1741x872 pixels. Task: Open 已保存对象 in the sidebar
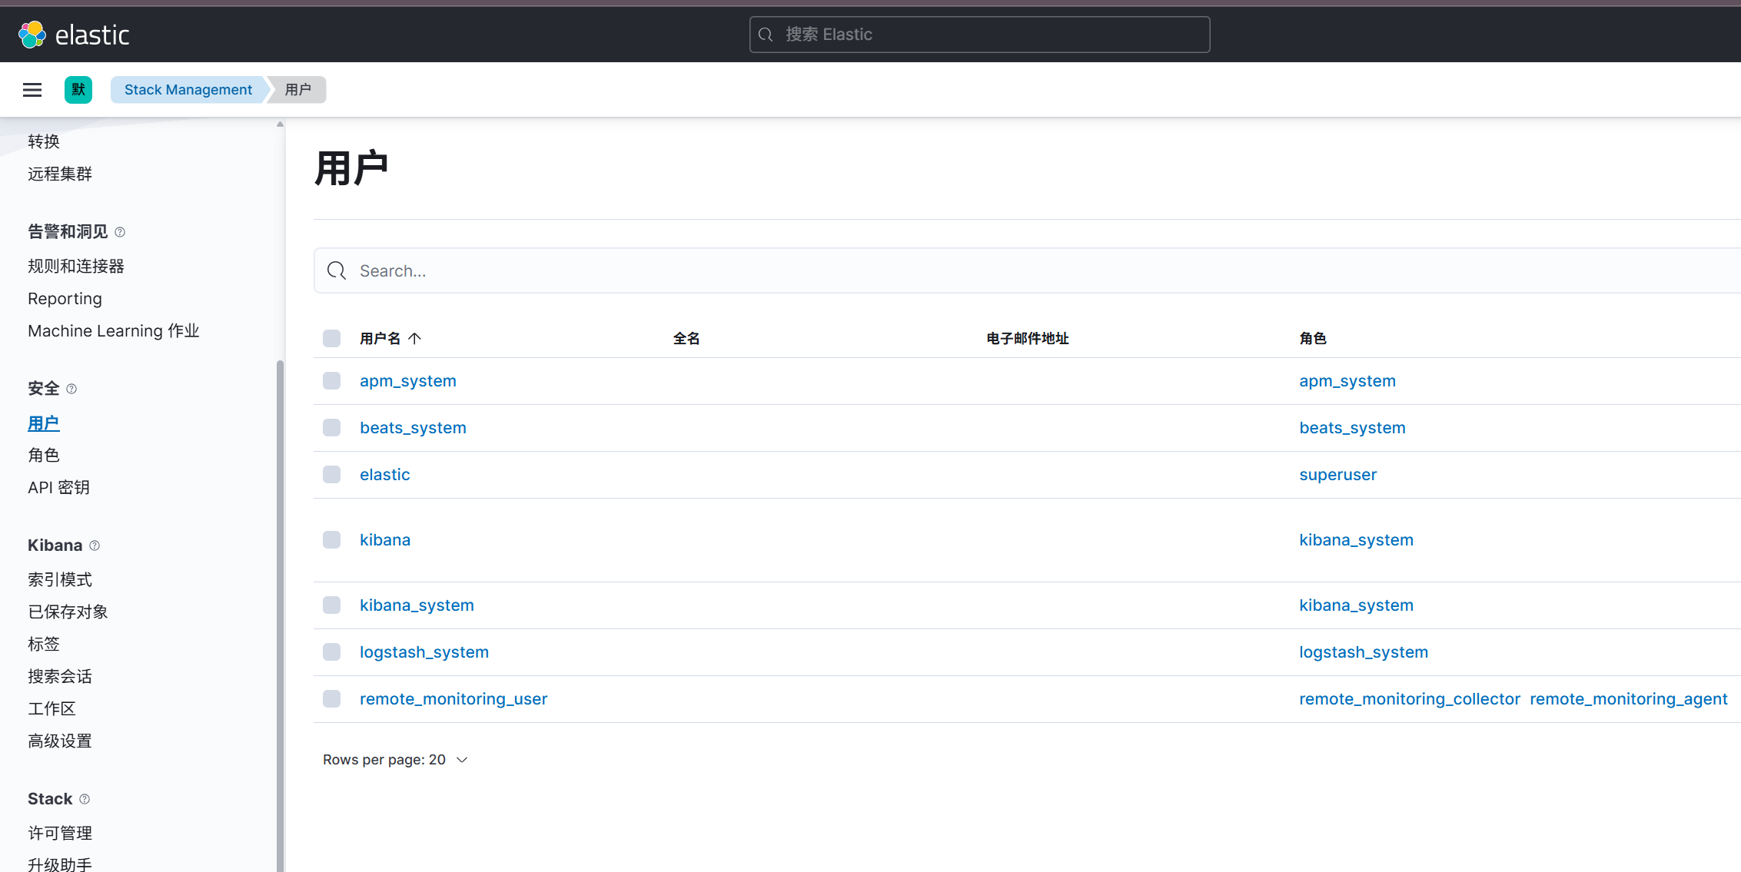coord(68,612)
